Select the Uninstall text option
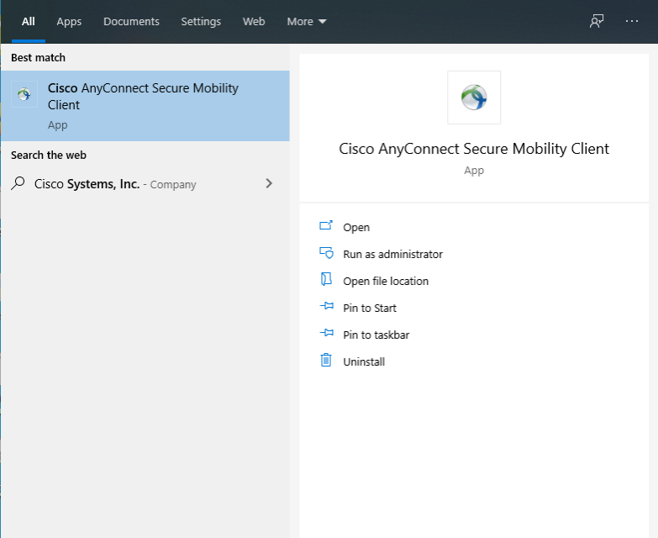 pos(364,361)
